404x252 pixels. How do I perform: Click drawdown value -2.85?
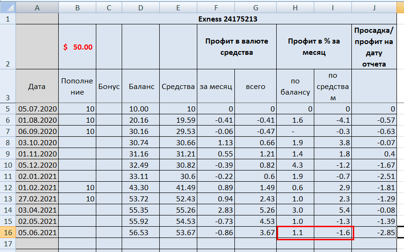click(374, 232)
